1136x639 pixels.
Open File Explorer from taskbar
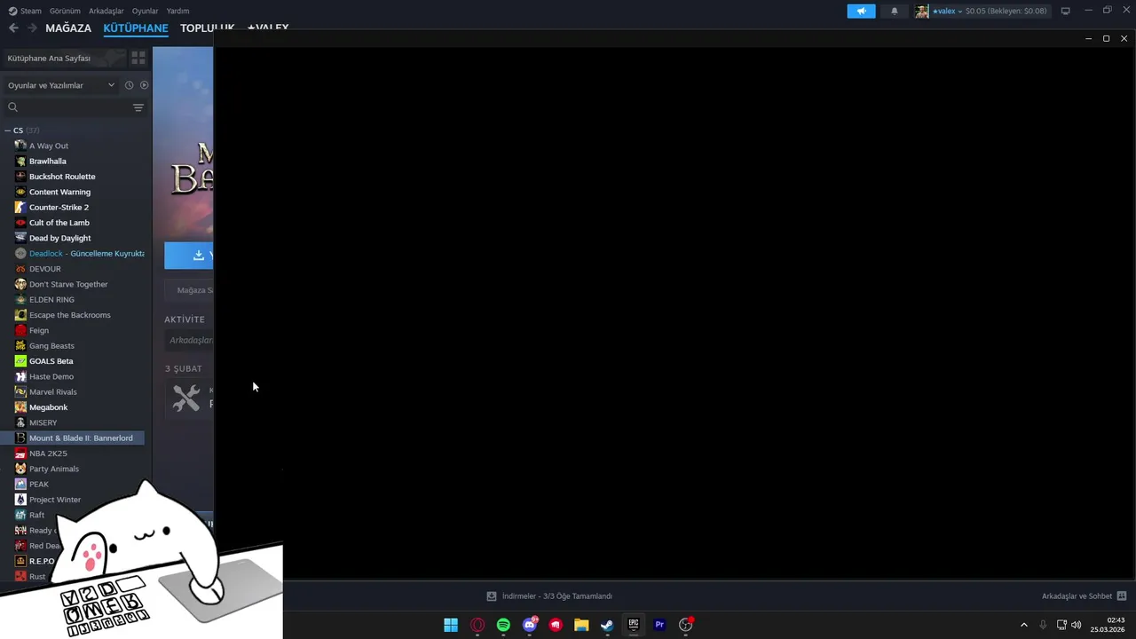click(581, 625)
